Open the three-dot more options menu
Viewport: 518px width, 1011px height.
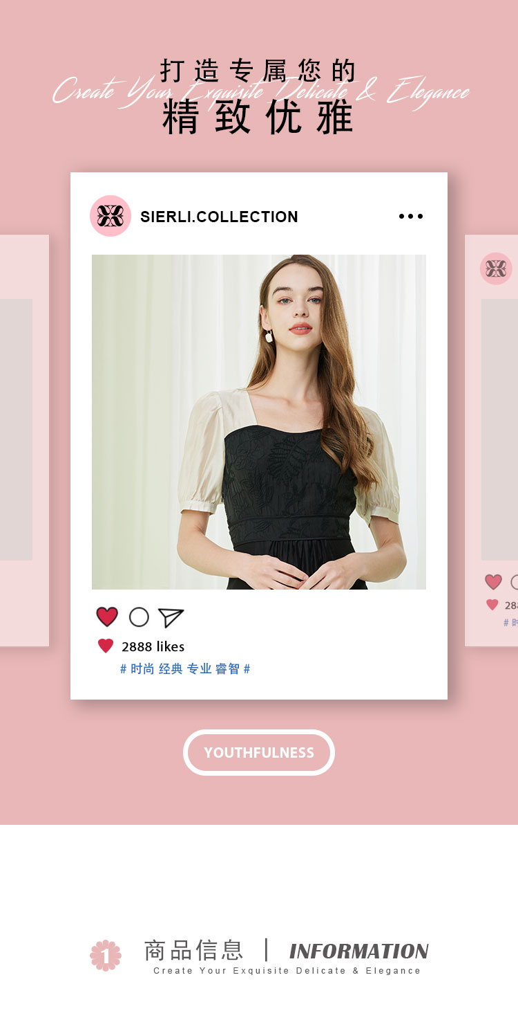pos(411,217)
